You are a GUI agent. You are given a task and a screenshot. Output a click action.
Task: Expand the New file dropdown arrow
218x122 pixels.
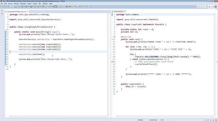[x=4, y=6]
